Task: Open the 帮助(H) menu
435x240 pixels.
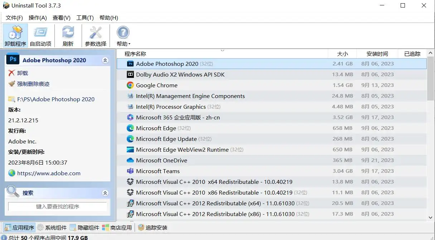Action: click(109, 18)
